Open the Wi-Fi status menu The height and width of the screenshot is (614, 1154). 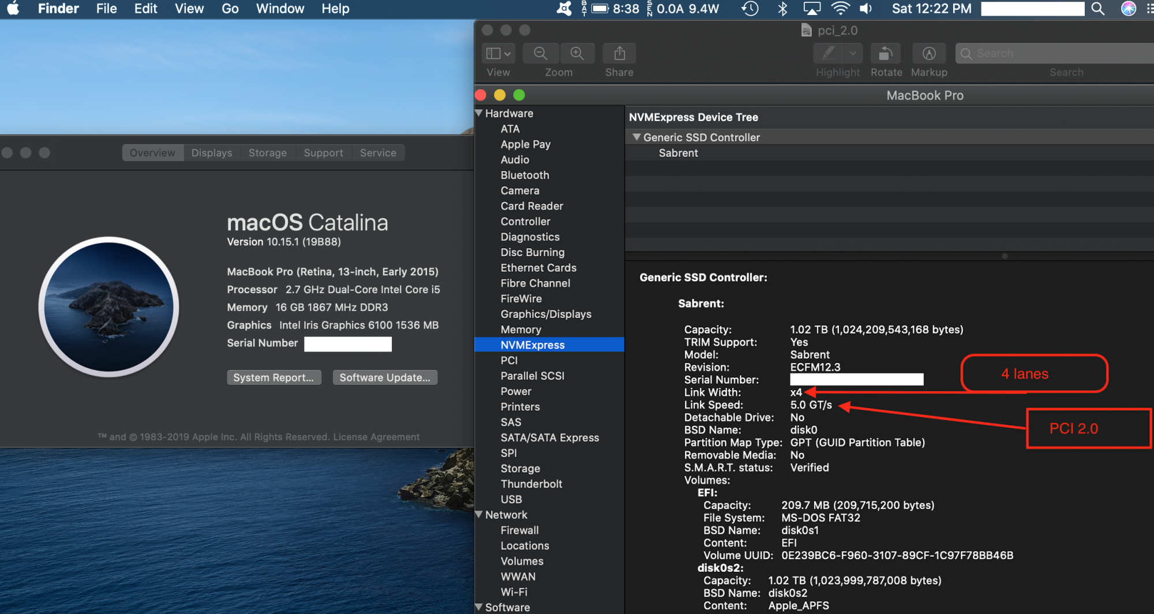click(x=840, y=9)
